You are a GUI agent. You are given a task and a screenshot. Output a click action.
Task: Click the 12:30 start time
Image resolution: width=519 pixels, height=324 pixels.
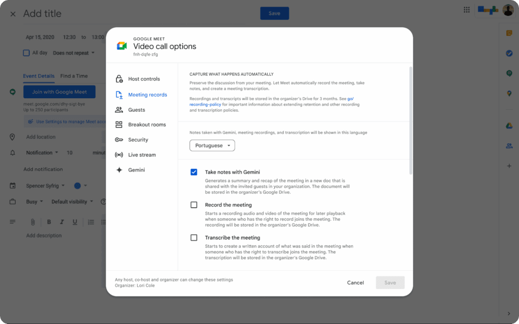tap(69, 37)
